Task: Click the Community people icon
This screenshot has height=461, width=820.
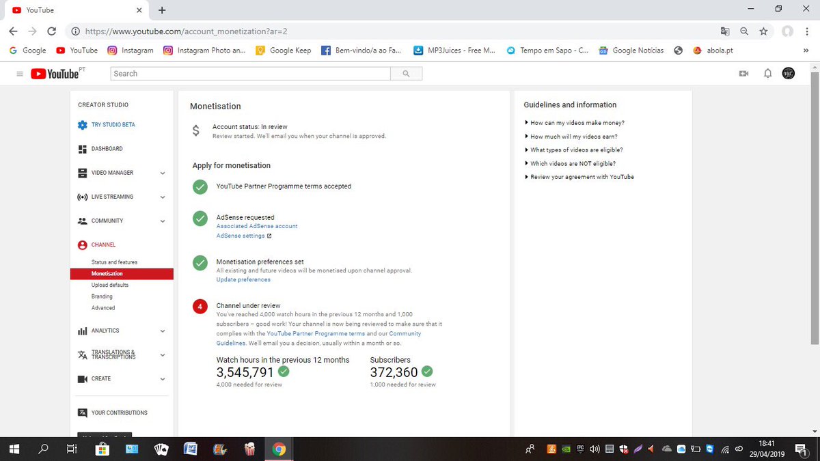Action: 82,221
